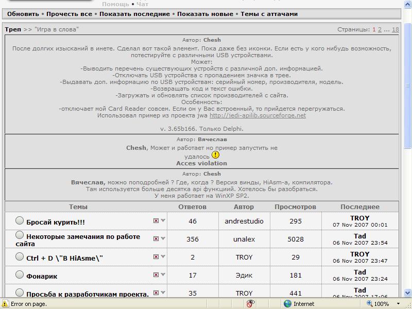Open topic "Некоторые замечания по работе сайта"

click(83, 240)
